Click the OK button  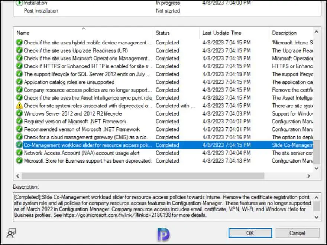[x=250, y=233]
